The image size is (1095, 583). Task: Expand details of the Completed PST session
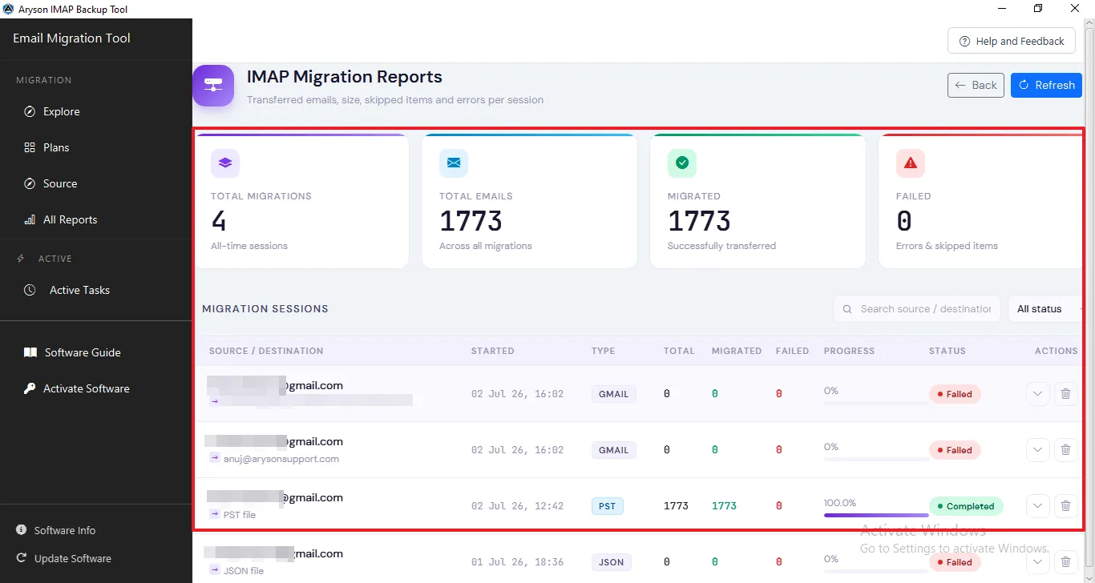[1038, 506]
